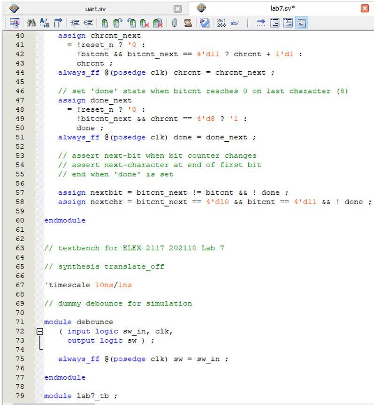This screenshot has width=374, height=405.
Task: Close the lab7.sv* tab with red X
Action: pyautogui.click(x=365, y=8)
